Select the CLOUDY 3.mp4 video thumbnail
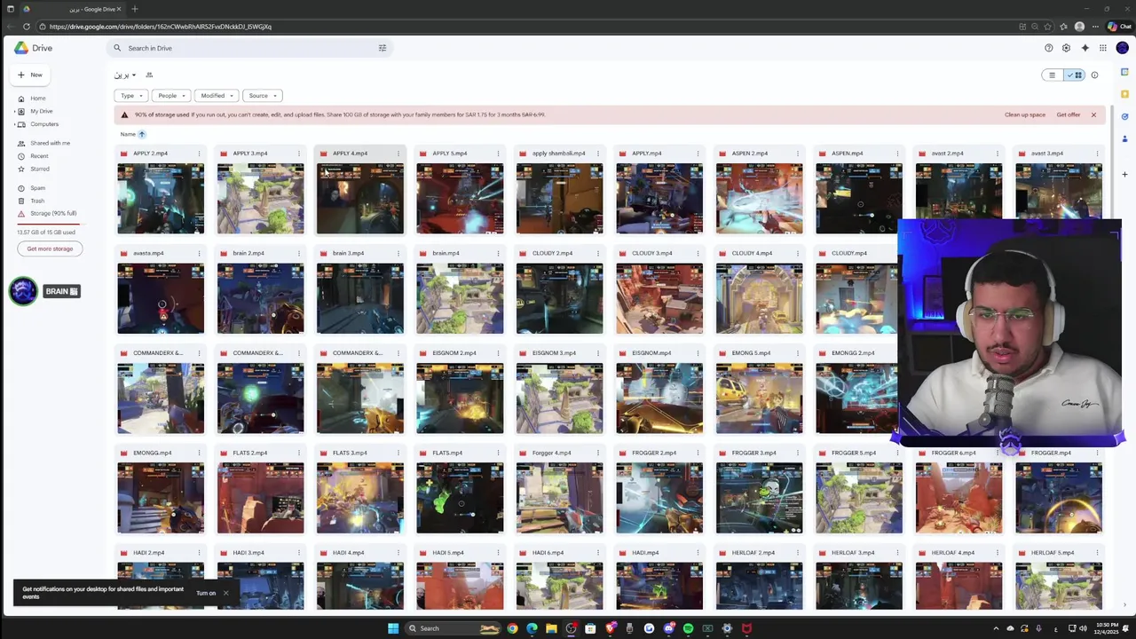This screenshot has height=639, width=1136. (659, 298)
